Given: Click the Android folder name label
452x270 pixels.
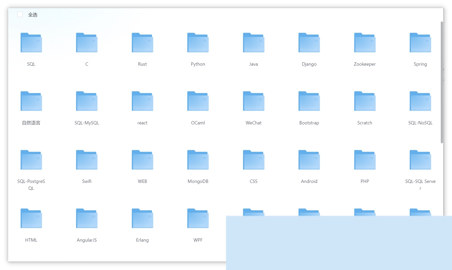Looking at the screenshot, I should [x=309, y=181].
